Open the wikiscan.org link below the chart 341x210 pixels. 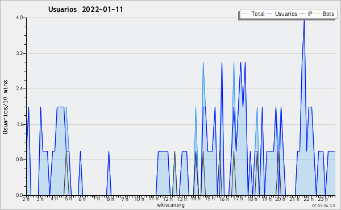pos(170,205)
